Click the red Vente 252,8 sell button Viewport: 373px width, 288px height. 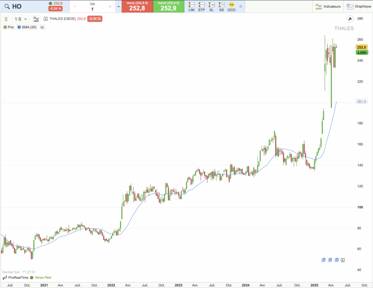tap(137, 7)
